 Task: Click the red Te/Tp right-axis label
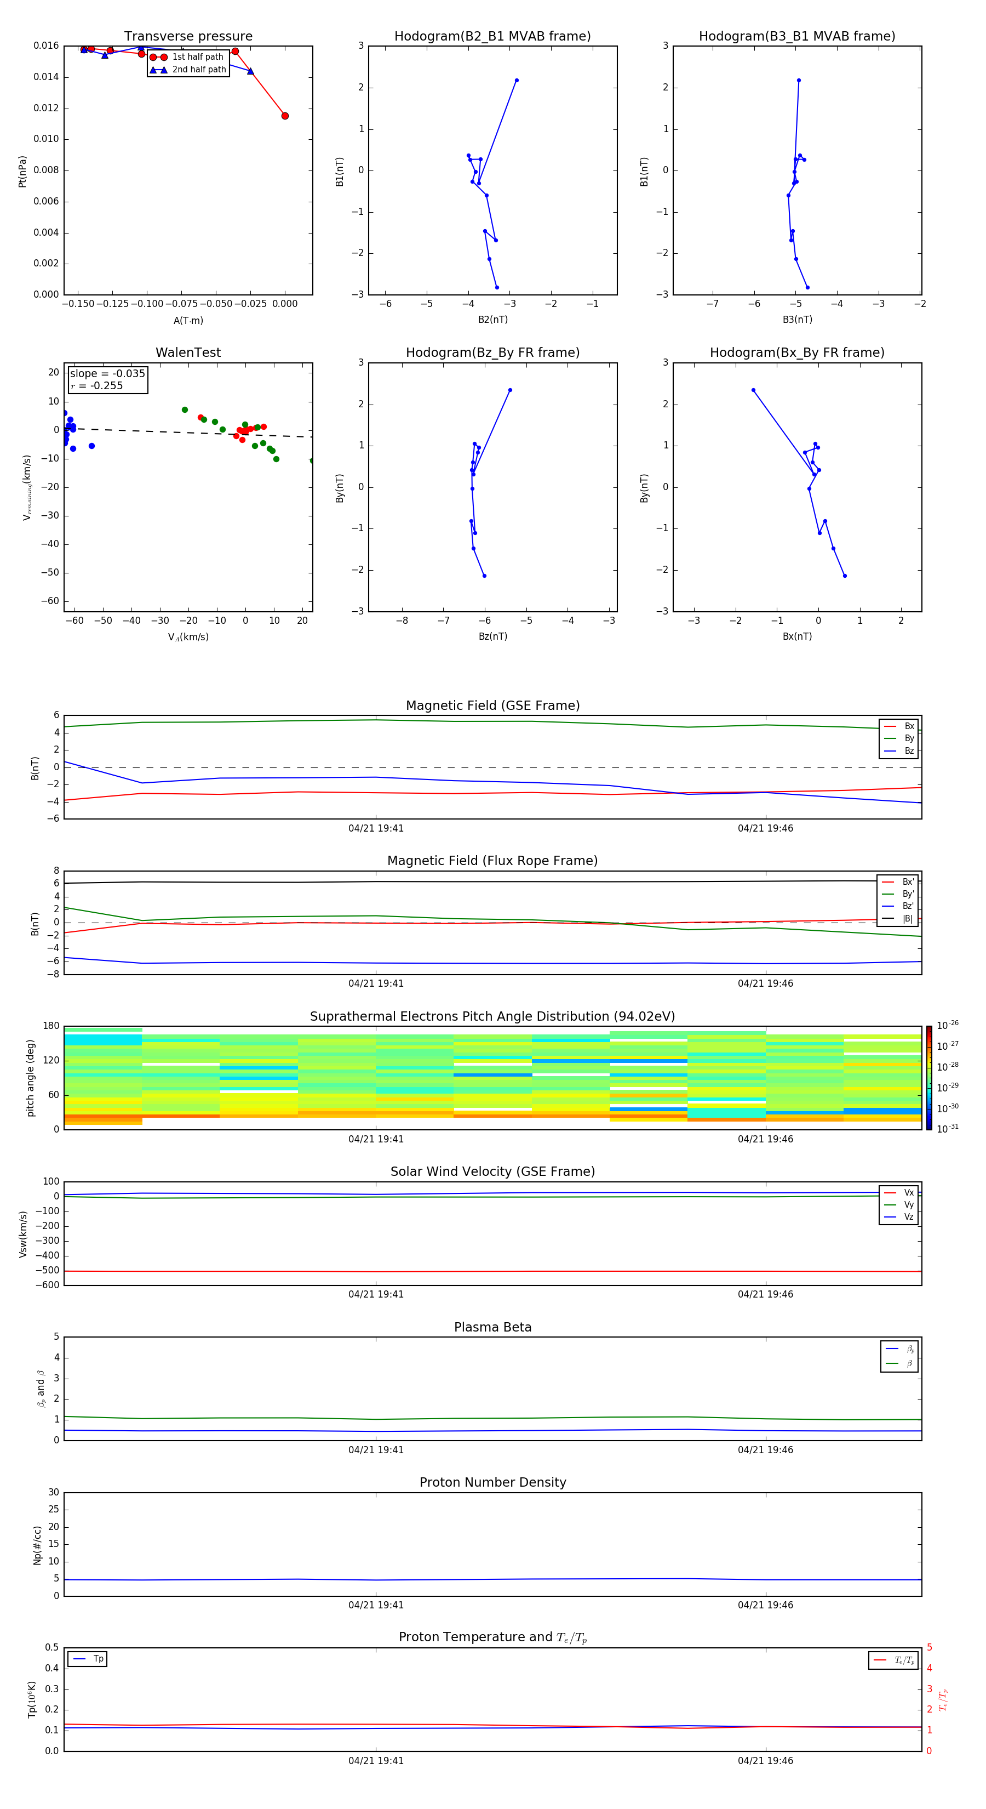(944, 1699)
